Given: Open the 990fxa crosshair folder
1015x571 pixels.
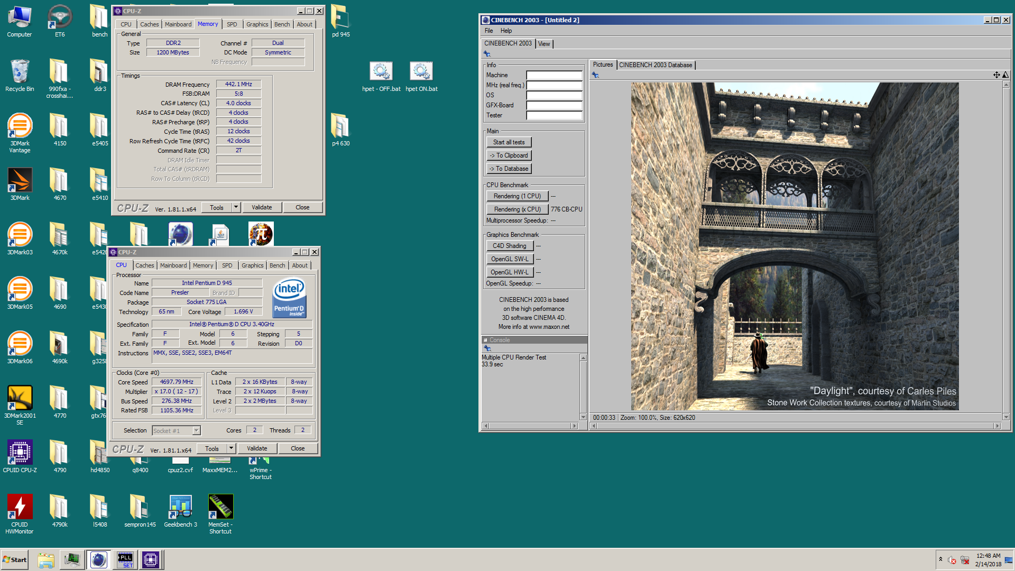Looking at the screenshot, I should [x=60, y=79].
